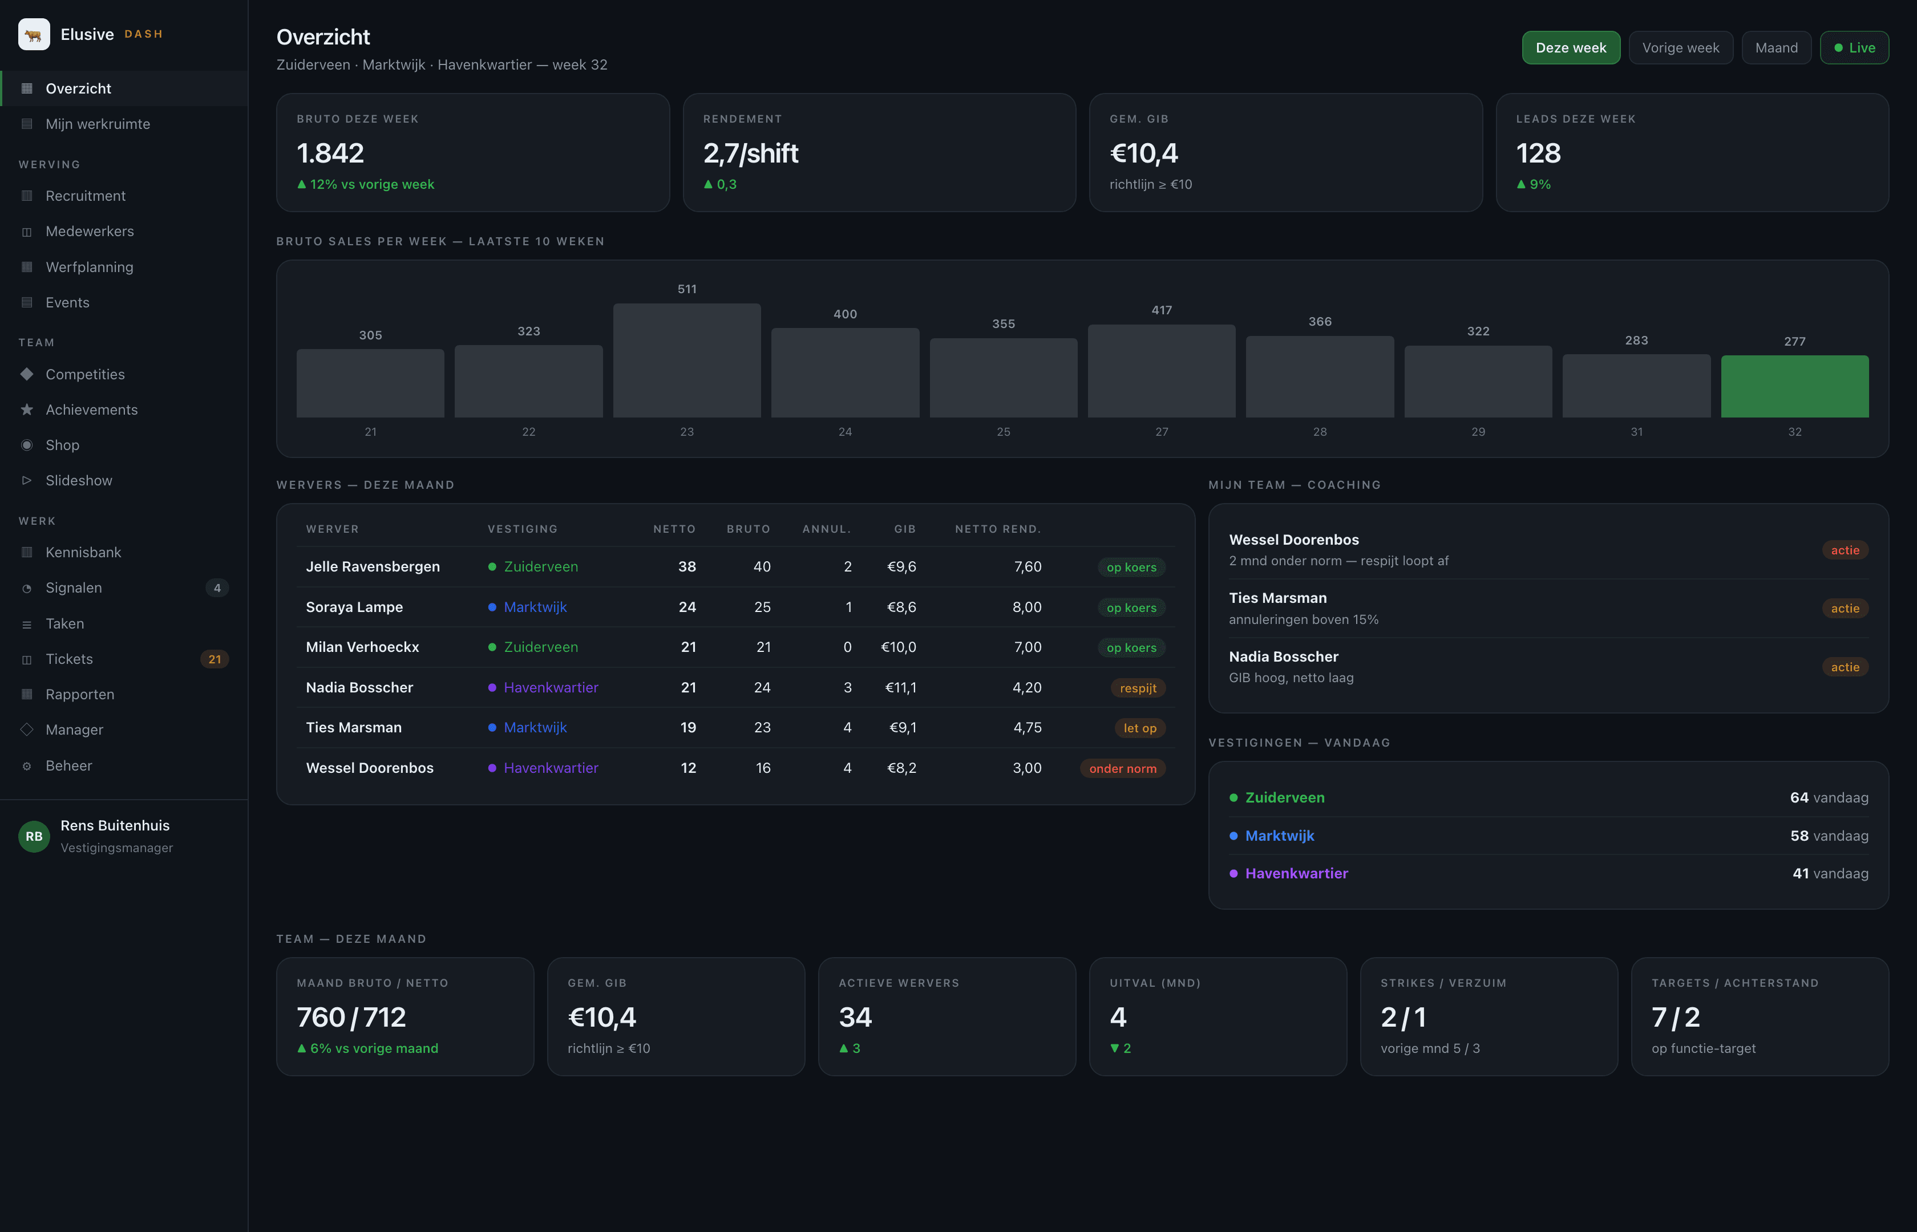Start Slideshow via the play icon
Image resolution: width=1917 pixels, height=1232 pixels.
coord(27,480)
